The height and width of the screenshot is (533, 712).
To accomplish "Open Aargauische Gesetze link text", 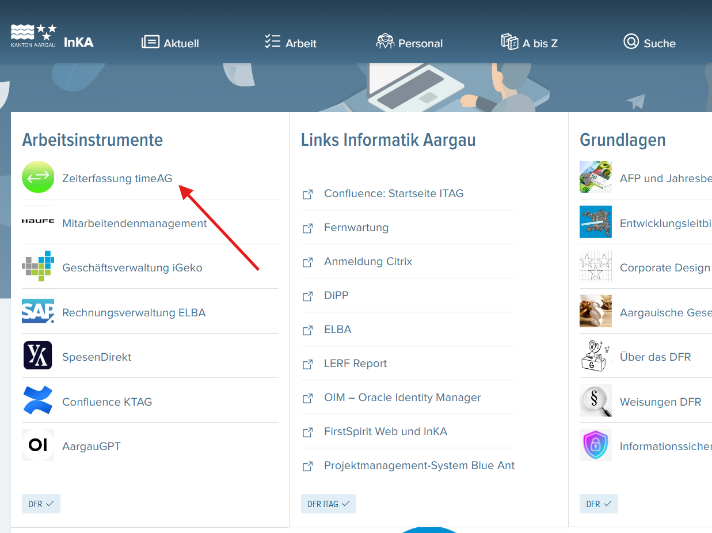I will click(x=666, y=312).
